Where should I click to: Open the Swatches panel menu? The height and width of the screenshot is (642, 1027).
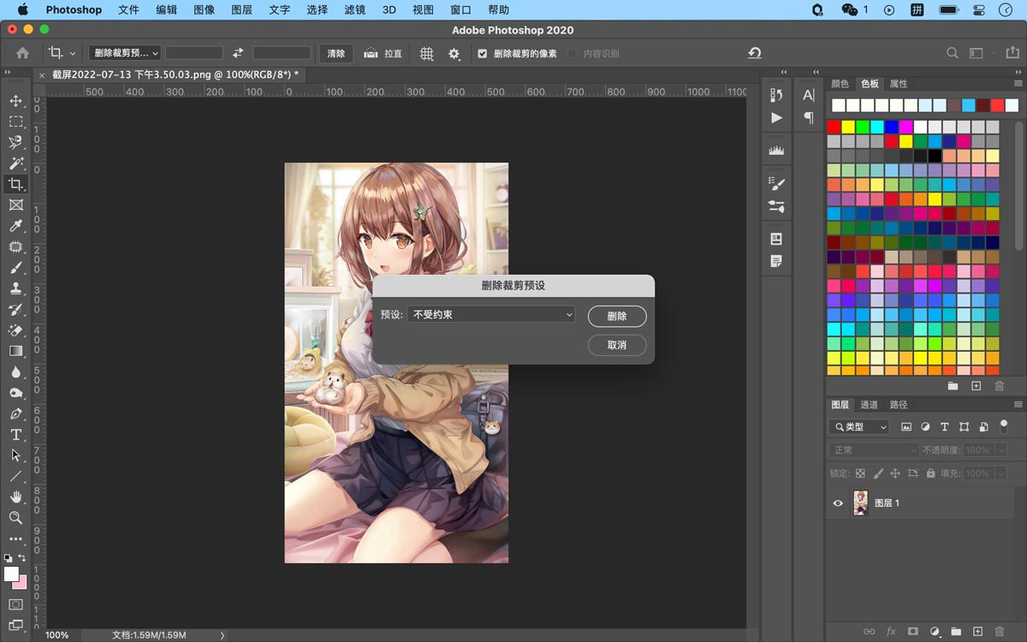point(1018,84)
